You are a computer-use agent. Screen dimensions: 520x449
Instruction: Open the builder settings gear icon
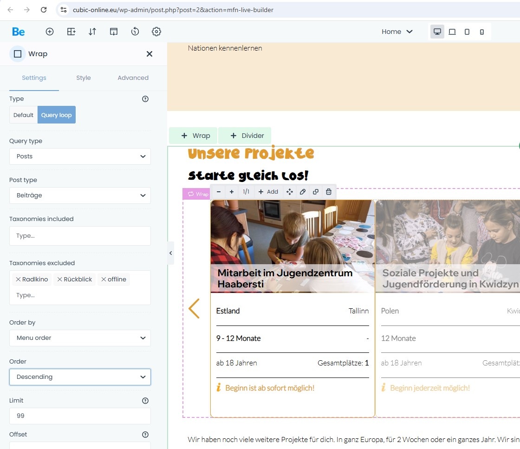point(156,32)
